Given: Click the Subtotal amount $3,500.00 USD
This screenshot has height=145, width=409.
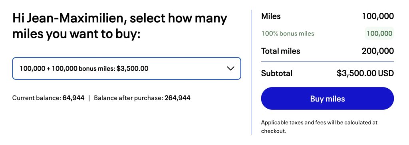Looking at the screenshot, I should click(365, 73).
